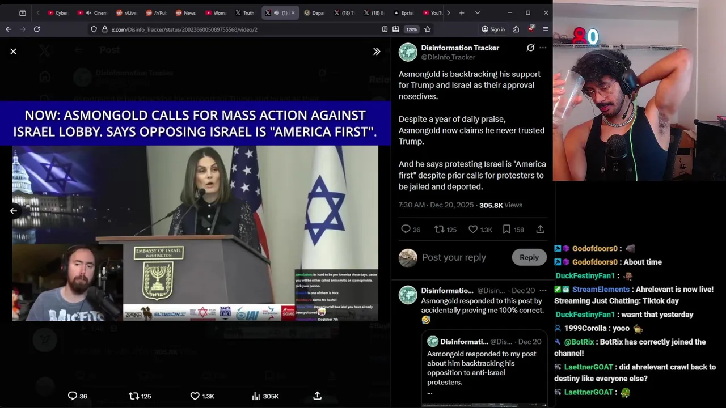Image resolution: width=726 pixels, height=408 pixels.
Task: Close the active X tab
Action: 293,12
